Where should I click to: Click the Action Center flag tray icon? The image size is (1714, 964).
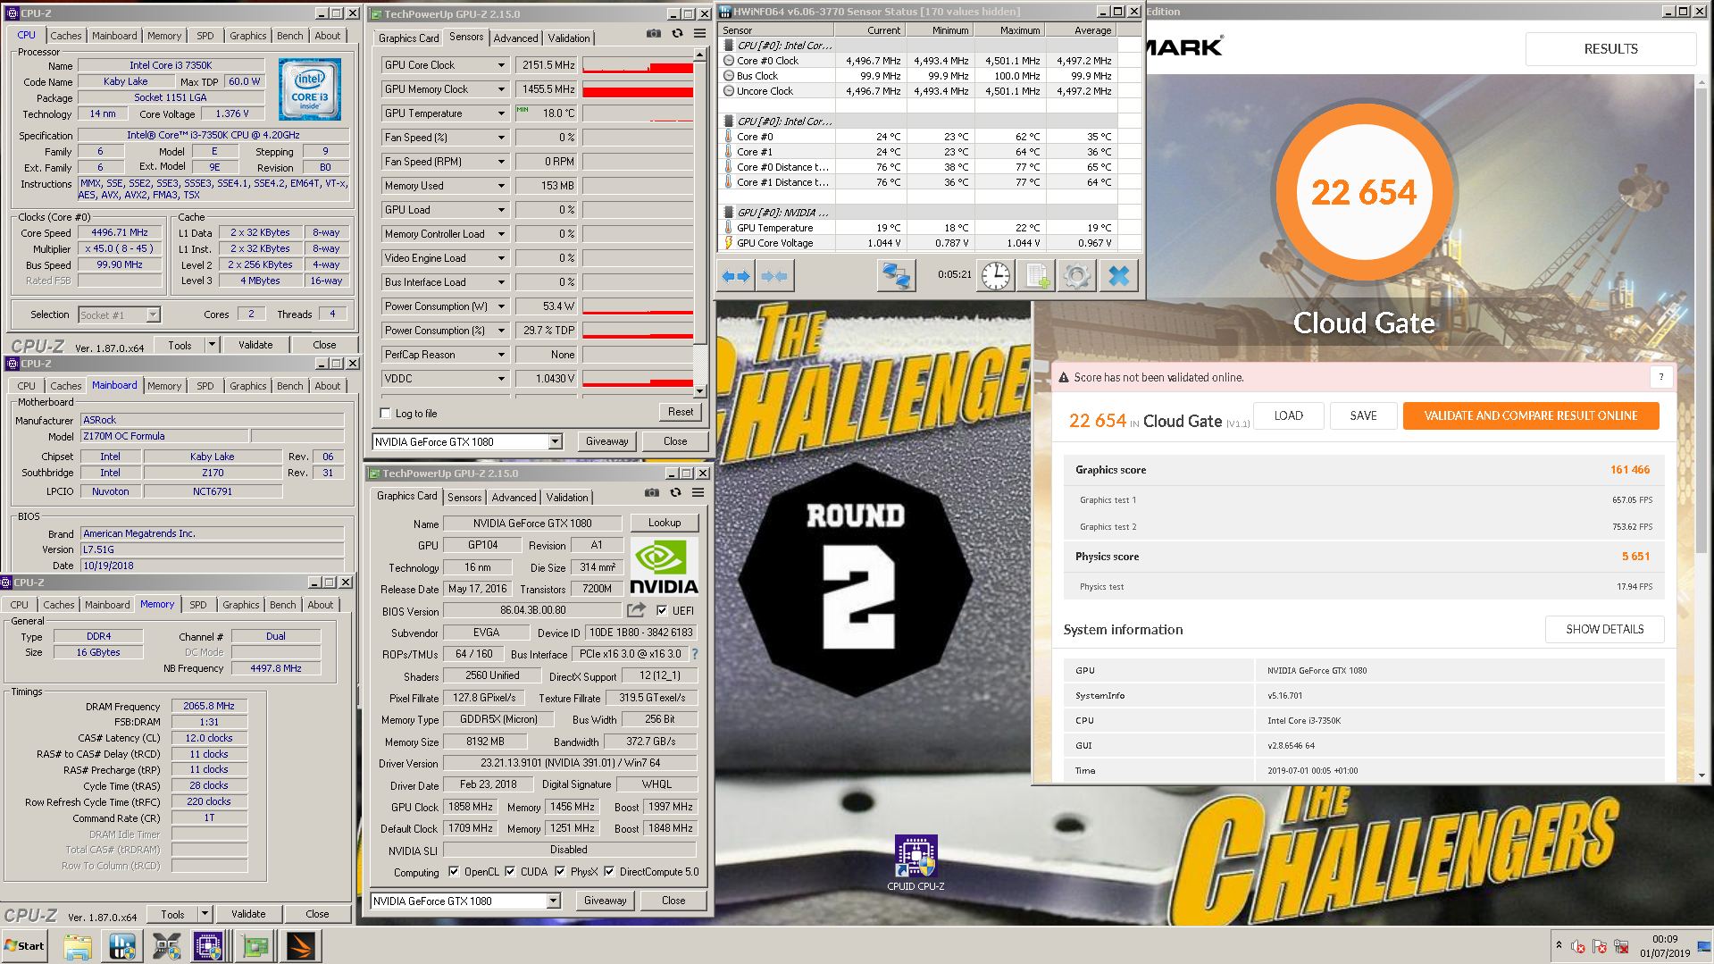tap(1599, 946)
